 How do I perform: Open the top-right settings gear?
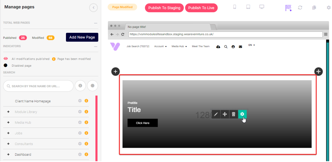[x=329, y=8]
